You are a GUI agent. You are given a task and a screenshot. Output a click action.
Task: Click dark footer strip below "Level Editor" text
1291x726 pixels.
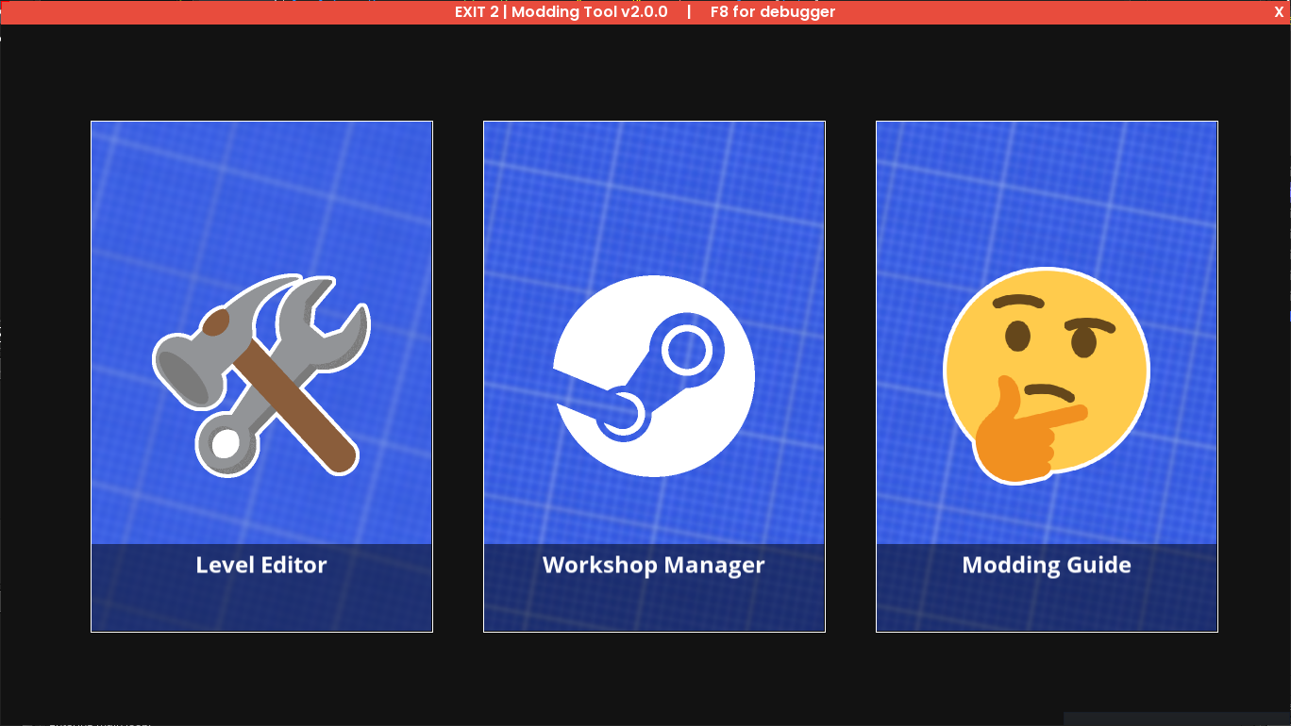pyautogui.click(x=261, y=608)
